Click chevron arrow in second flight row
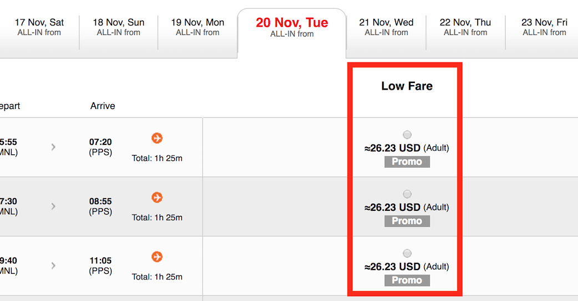578x301 pixels. click(x=53, y=206)
